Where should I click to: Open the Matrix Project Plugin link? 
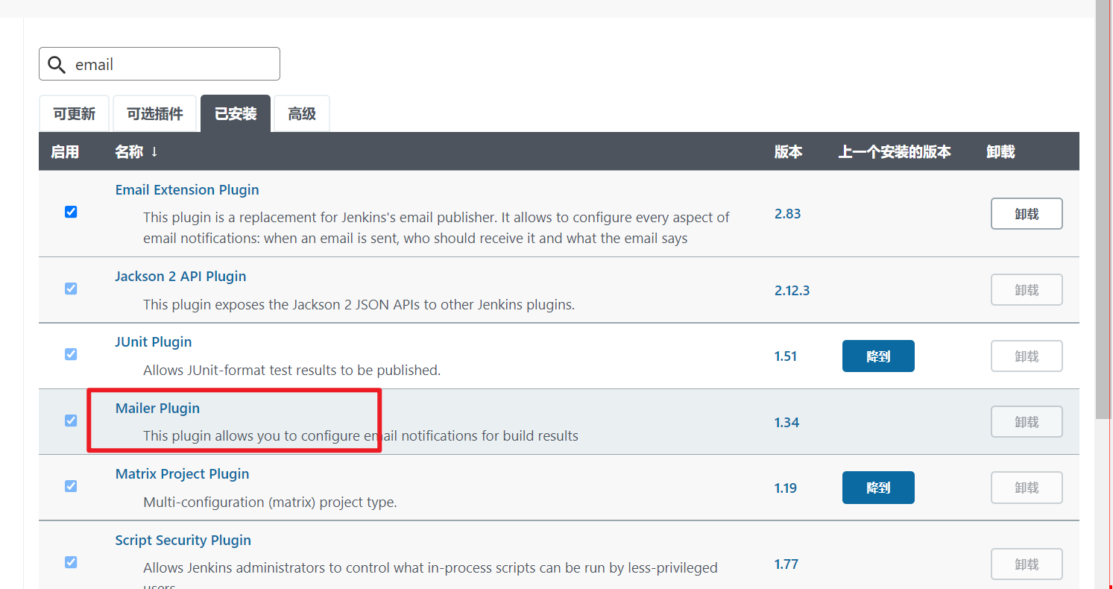[x=182, y=474]
